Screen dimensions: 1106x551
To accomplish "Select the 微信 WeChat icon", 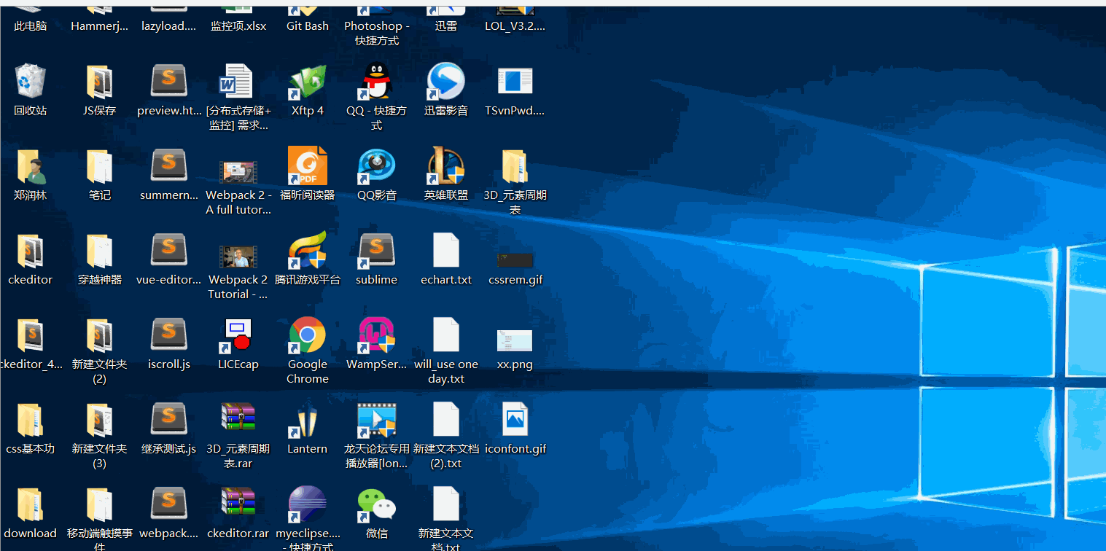I will [376, 504].
